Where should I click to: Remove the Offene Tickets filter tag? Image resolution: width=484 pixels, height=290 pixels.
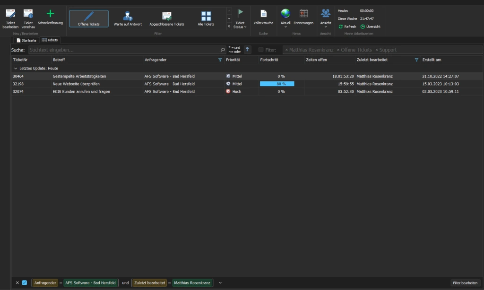(x=338, y=50)
